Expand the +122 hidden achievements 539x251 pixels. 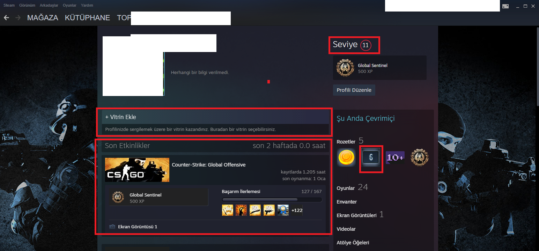297,210
